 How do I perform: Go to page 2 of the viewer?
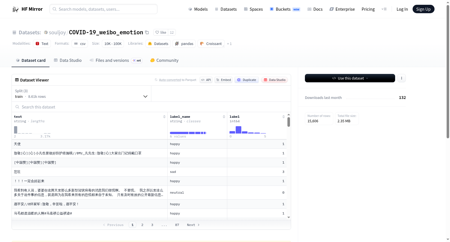[142, 225]
